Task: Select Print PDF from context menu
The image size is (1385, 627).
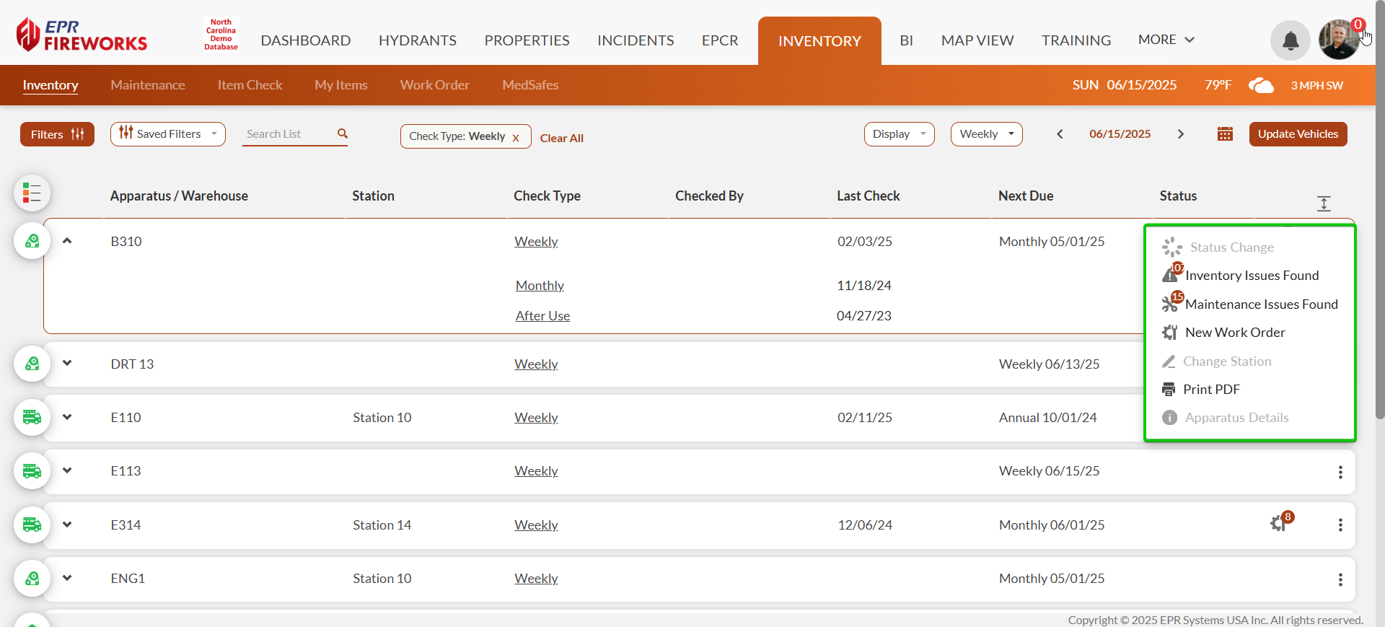Action: pos(1210,390)
